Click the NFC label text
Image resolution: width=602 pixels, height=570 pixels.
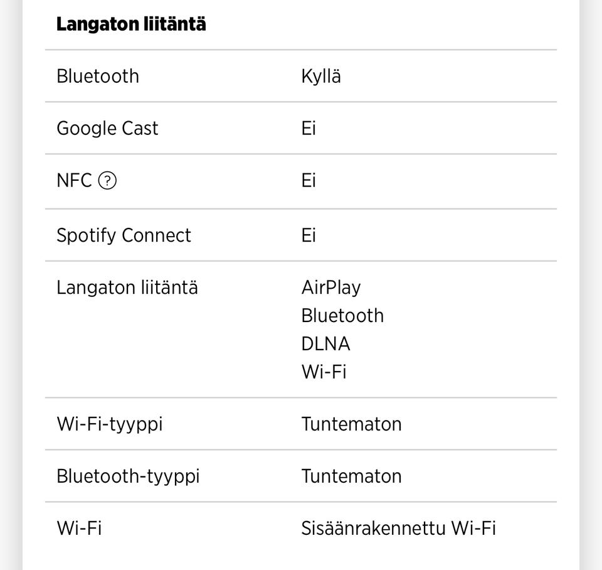(74, 181)
